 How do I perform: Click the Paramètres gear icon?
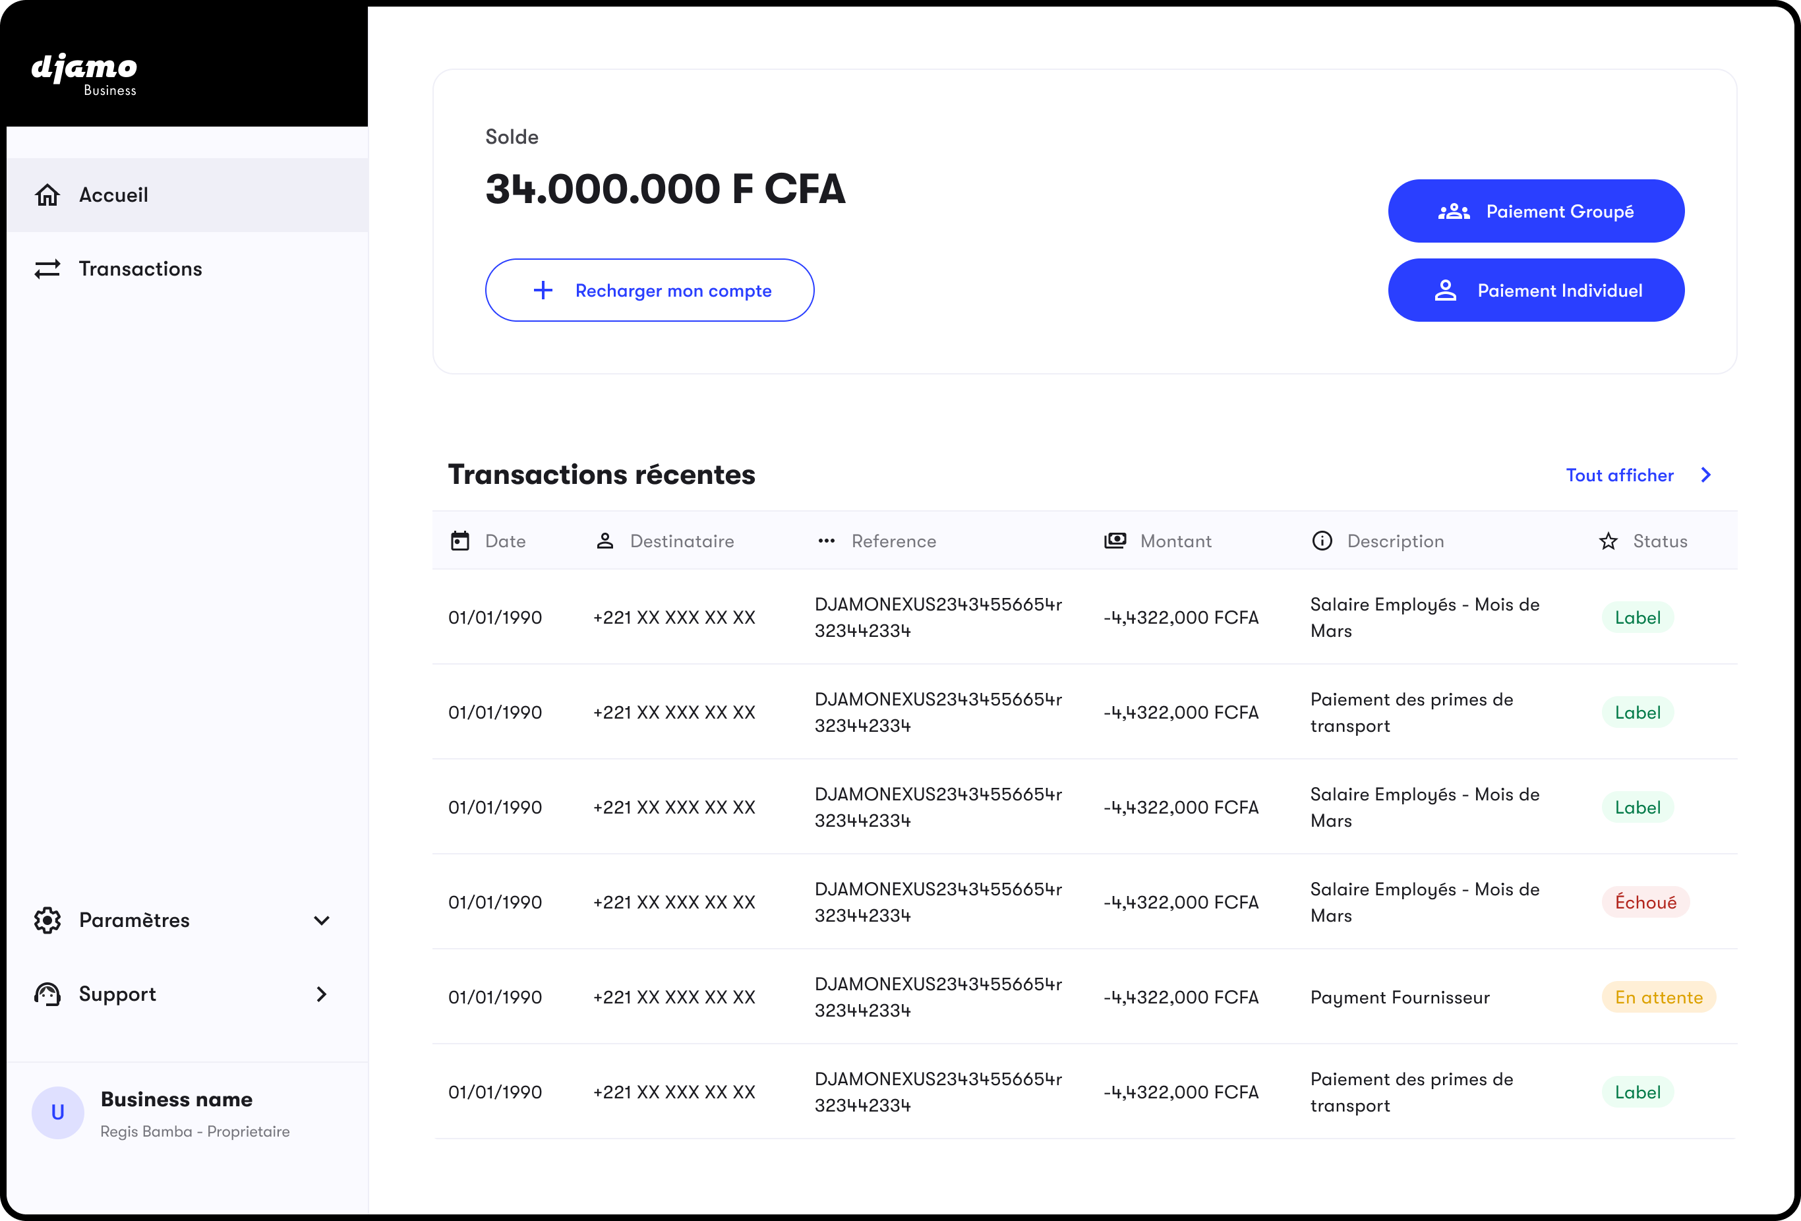(47, 920)
